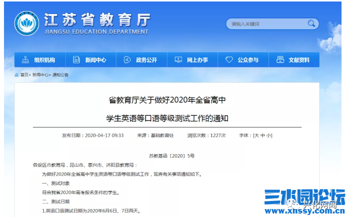Click the magnifier search icon
The image size is (348, 220).
point(312,23)
